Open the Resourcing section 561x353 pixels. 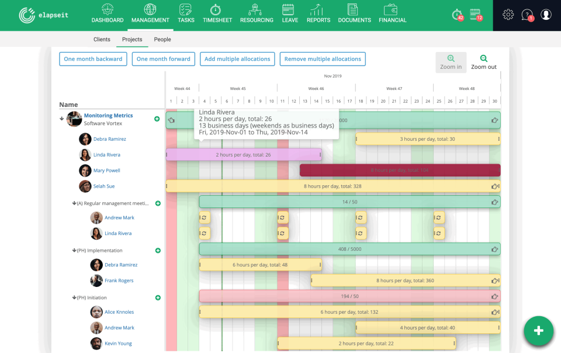(x=257, y=13)
